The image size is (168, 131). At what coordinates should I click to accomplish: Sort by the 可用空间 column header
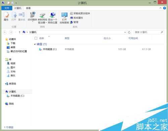133,38
